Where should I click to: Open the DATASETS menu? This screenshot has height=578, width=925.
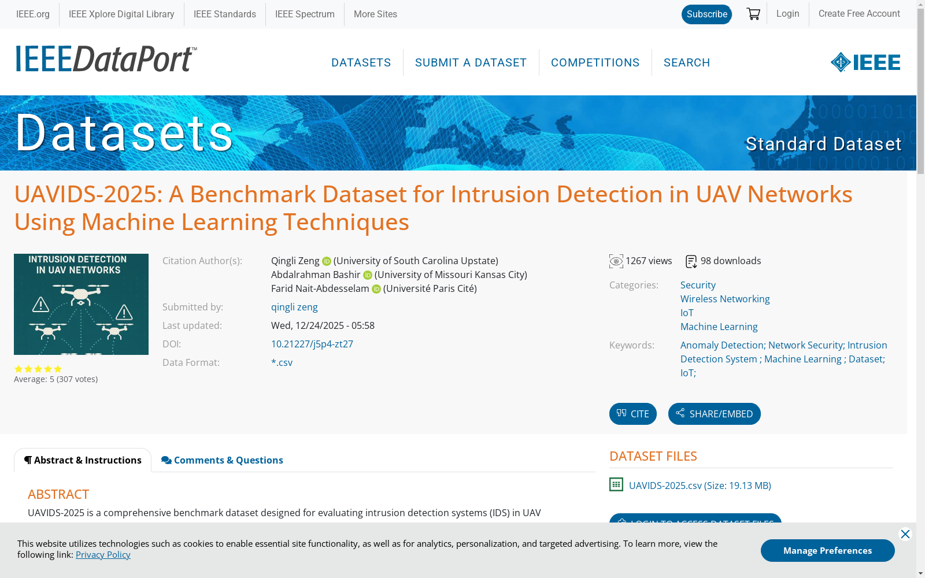point(361,62)
